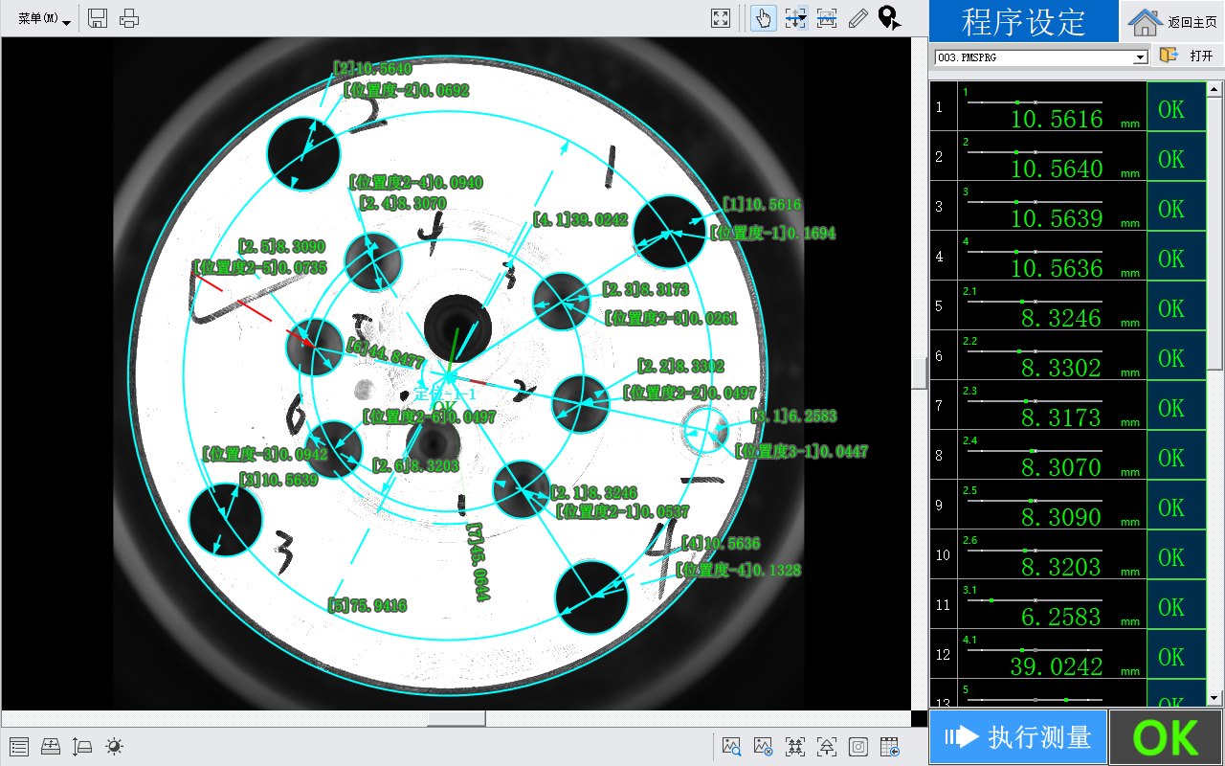Click the single-tree pattern icon

(827, 747)
